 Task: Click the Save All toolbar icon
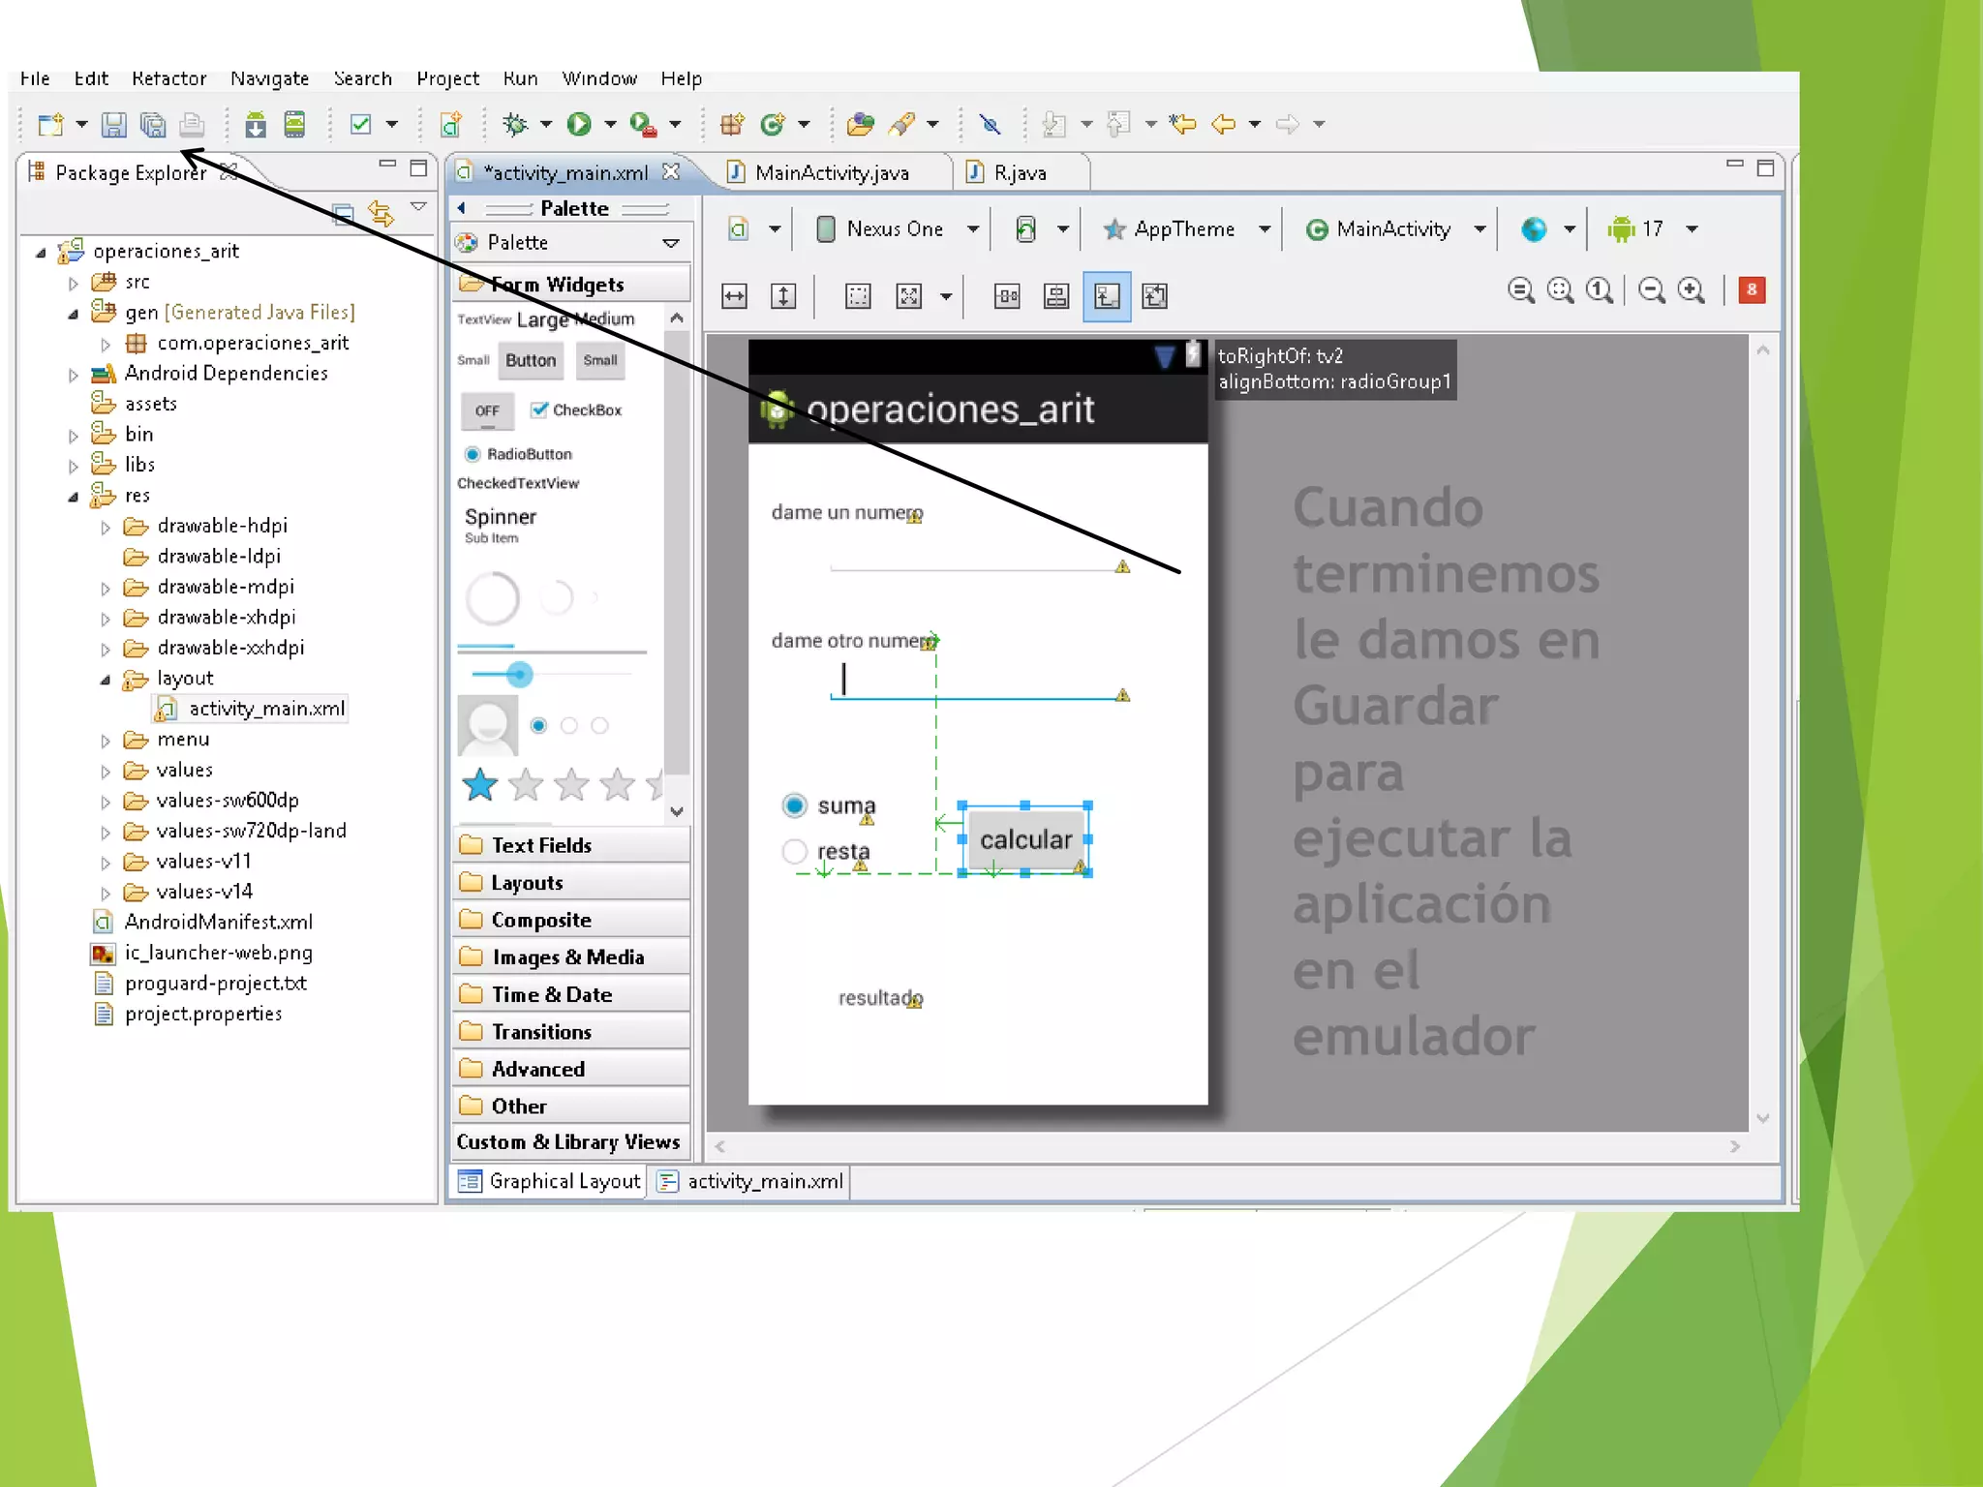153,124
